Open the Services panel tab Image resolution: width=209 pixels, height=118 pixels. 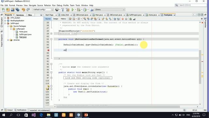[20, 15]
